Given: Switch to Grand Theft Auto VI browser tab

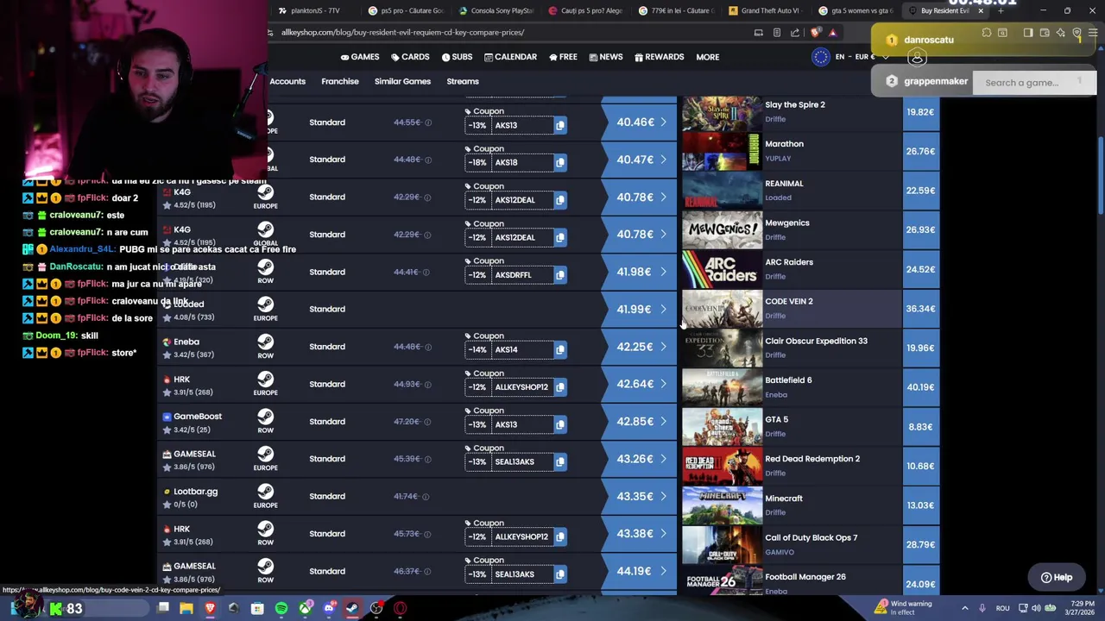Looking at the screenshot, I should 765,10.
